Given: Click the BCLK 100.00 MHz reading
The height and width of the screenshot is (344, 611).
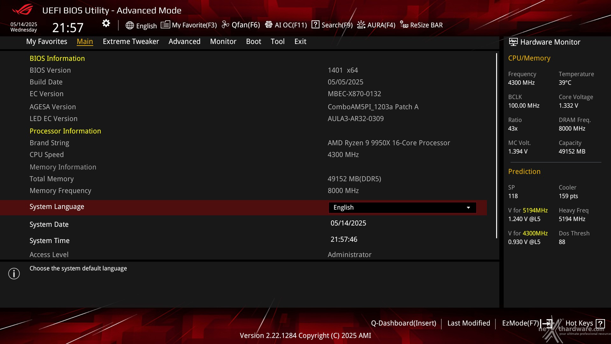Looking at the screenshot, I should 524,106.
